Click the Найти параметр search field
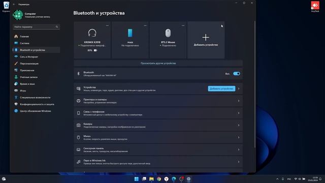The image size is (325, 183). [x=36, y=27]
